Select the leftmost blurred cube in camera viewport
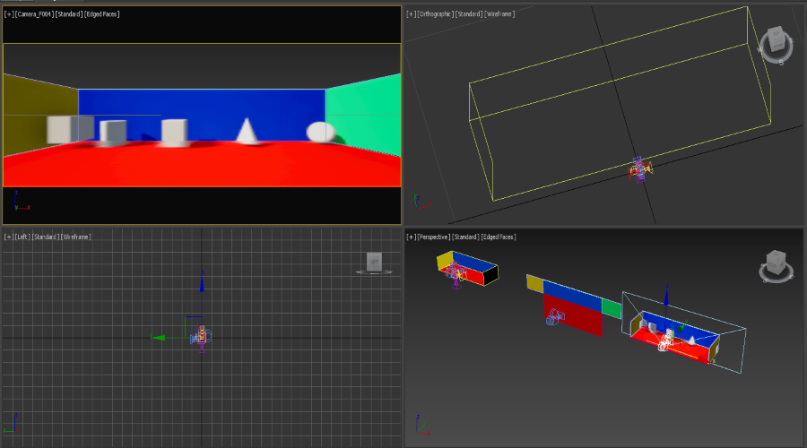The image size is (807, 448). [58, 130]
